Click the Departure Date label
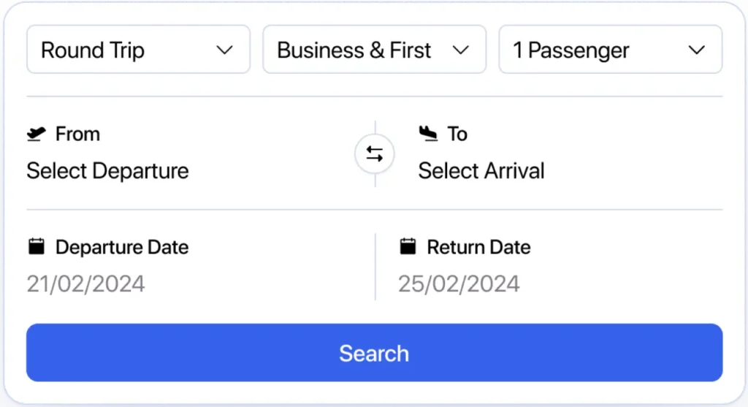Image resolution: width=748 pixels, height=407 pixels. click(122, 247)
